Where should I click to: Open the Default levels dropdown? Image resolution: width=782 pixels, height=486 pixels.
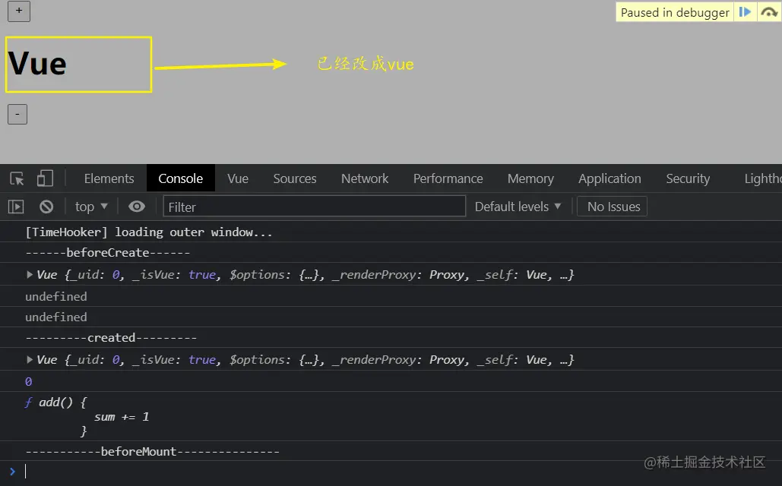[x=518, y=207]
